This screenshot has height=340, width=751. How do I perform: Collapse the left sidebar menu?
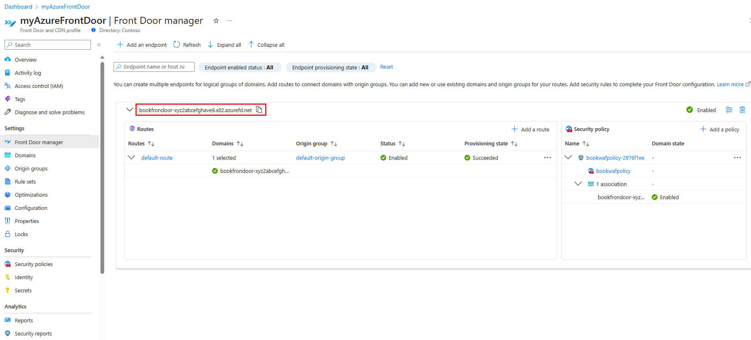click(x=99, y=45)
